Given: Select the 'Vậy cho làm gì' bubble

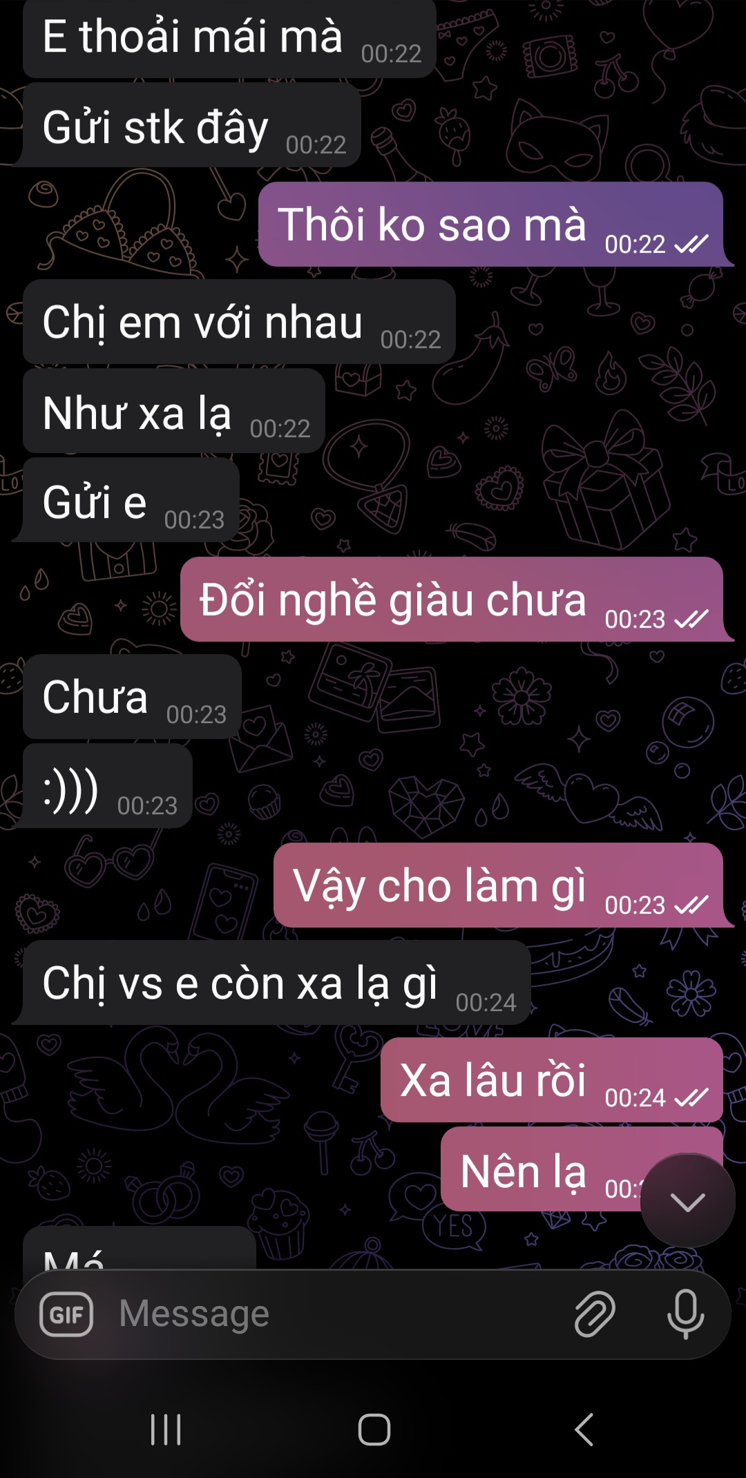Looking at the screenshot, I should [x=498, y=885].
